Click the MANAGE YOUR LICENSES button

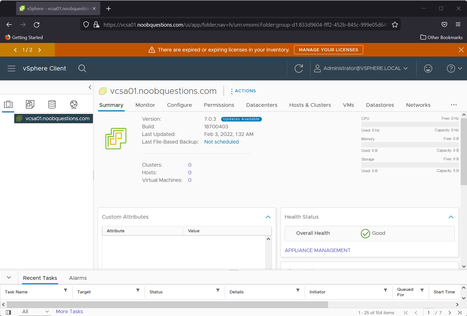(328, 50)
